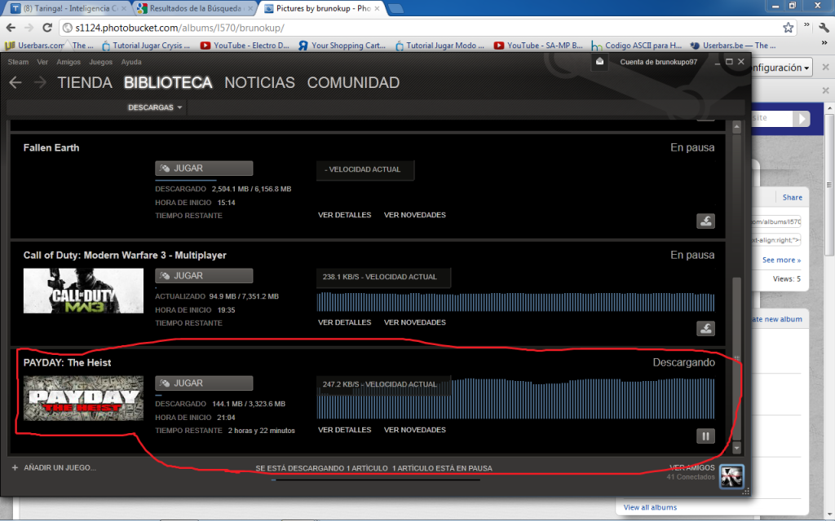
Task: Click the Photobucket search go button
Action: tap(801, 119)
